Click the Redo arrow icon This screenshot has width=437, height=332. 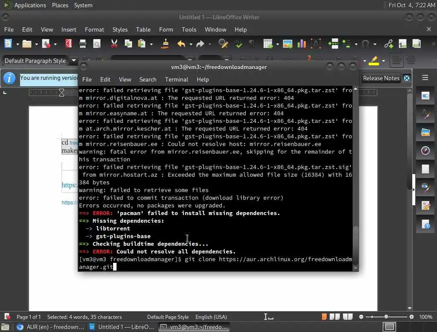pos(200,44)
